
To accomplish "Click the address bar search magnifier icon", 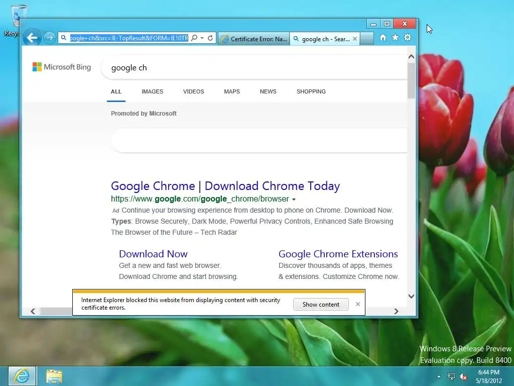I will coord(194,38).
